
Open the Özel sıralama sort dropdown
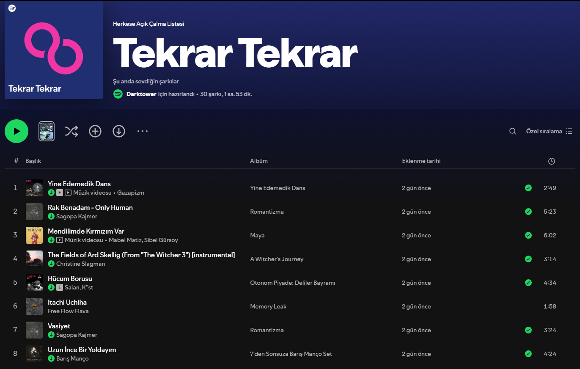coord(549,131)
